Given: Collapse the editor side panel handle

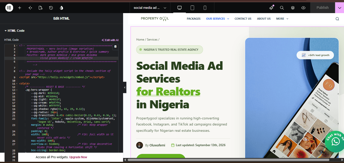Looking at the screenshot, I should point(125,87).
